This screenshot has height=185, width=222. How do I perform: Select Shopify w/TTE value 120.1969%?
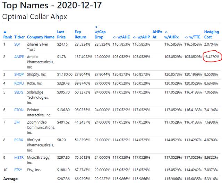pos(193,74)
